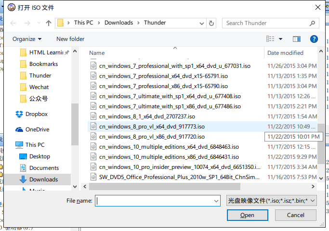This screenshot has height=231, width=329.
Task: Select Downloads in navigation pane
Action: tap(38, 180)
